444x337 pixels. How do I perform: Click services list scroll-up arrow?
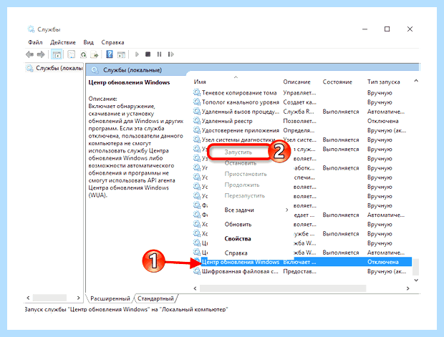pyautogui.click(x=416, y=81)
